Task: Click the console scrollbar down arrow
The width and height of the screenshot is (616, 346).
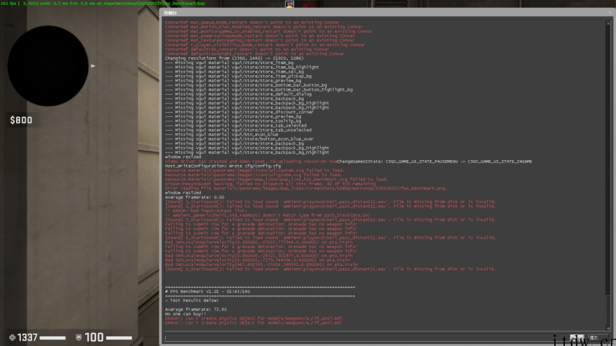Action: click(x=609, y=328)
